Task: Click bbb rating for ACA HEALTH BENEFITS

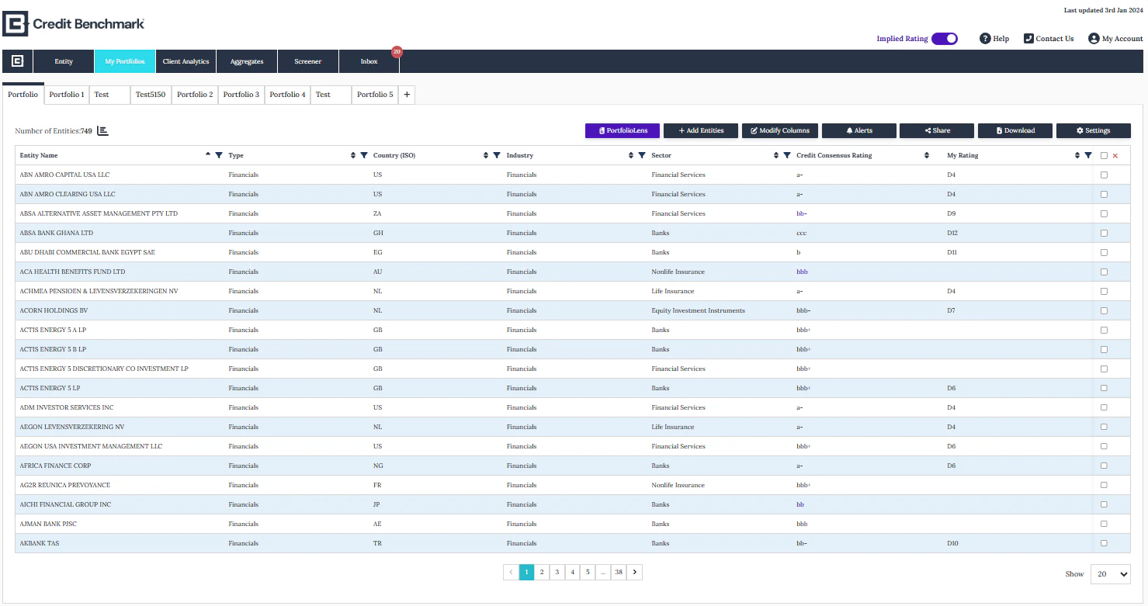Action: click(802, 272)
